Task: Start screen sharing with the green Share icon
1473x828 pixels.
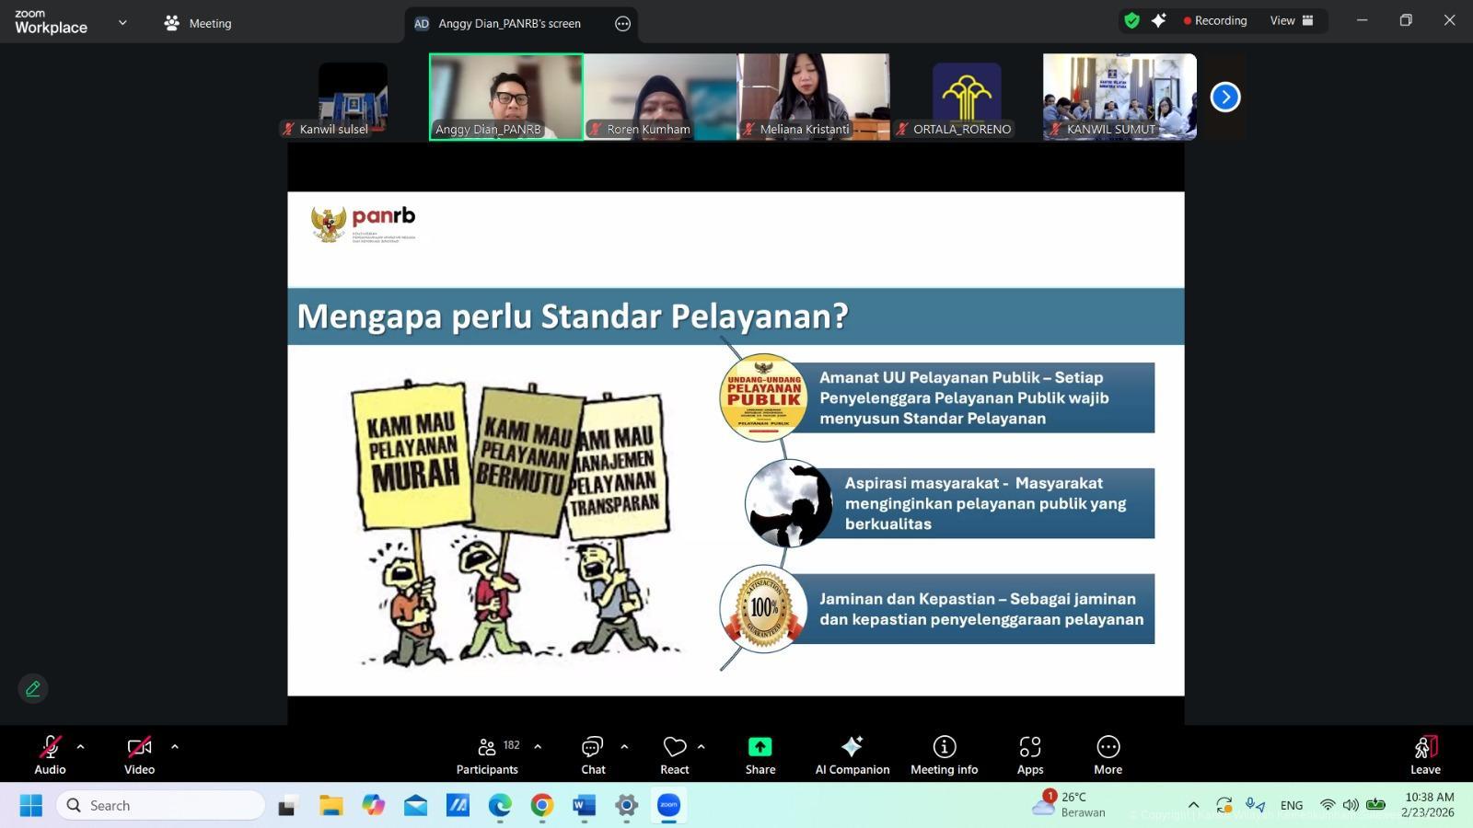Action: click(759, 747)
